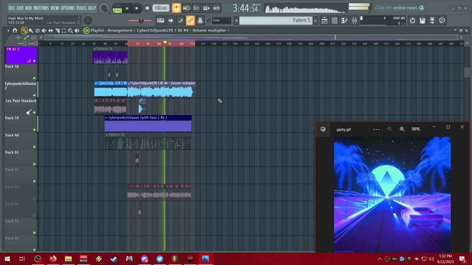The image size is (472, 265).
Task: Select the Paint brush tool in playlist
Action: pos(31,31)
